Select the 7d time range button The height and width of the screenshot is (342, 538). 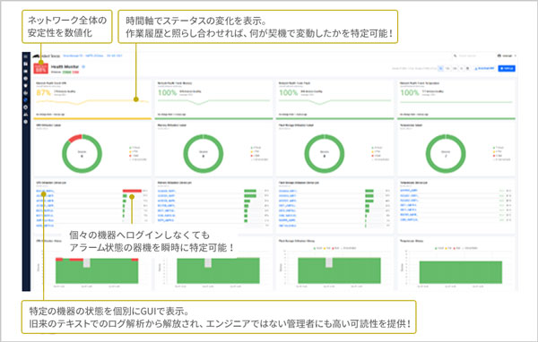pos(462,69)
